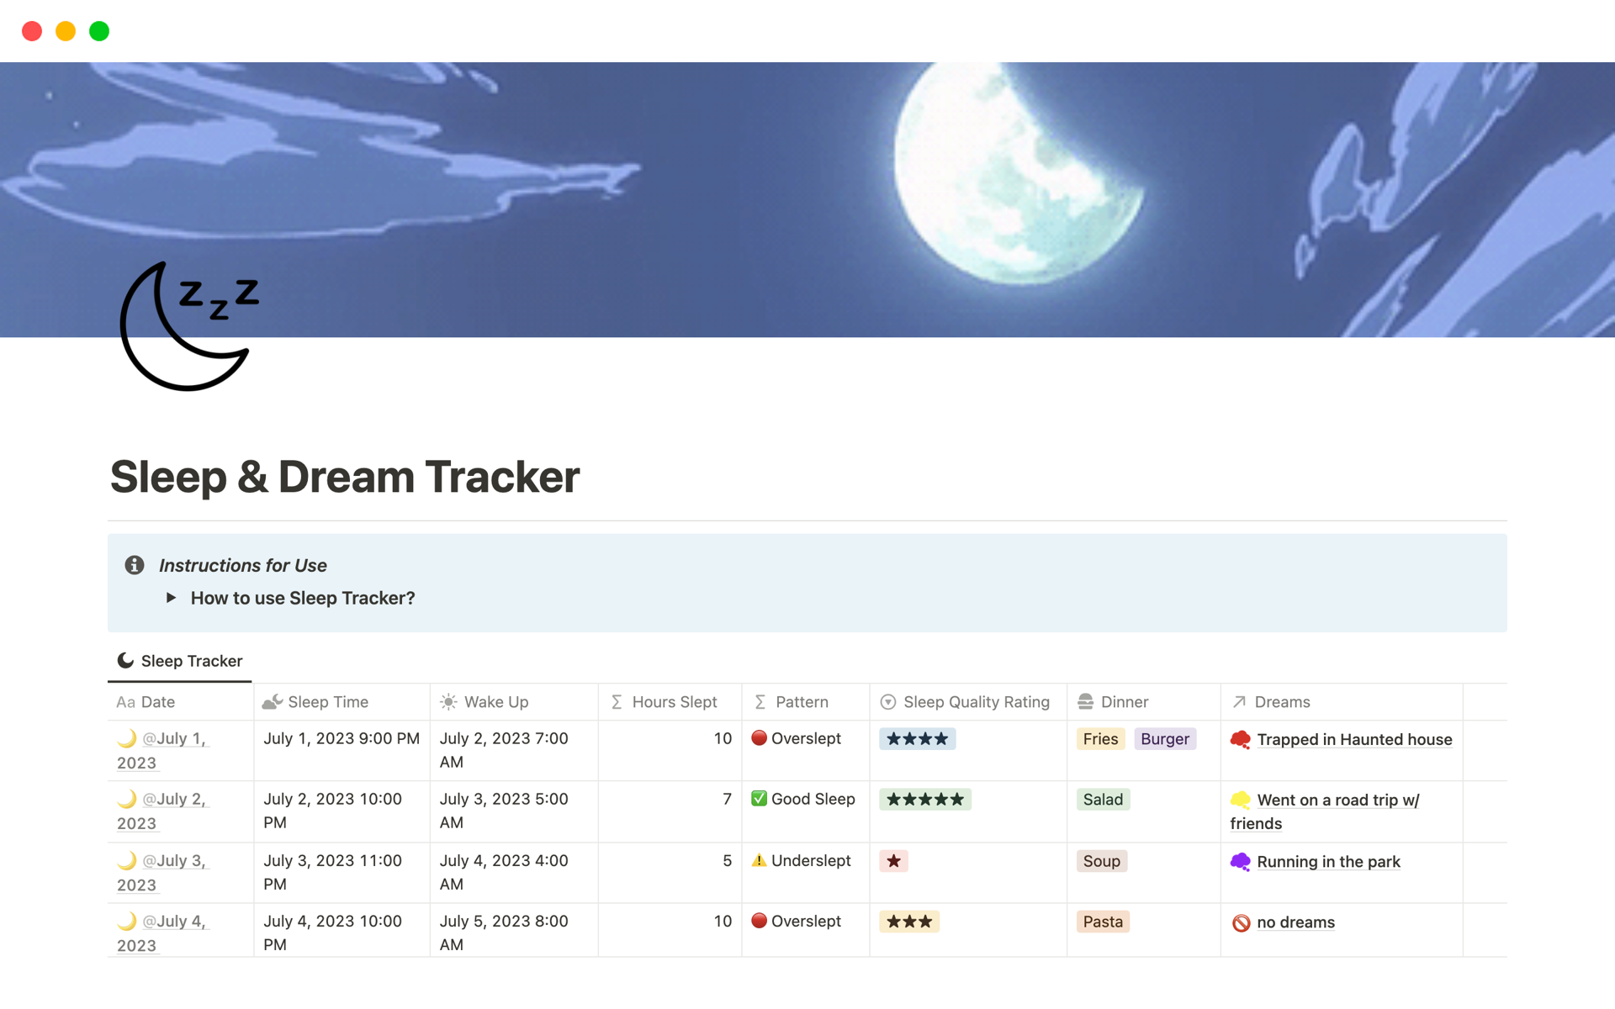
Task: Click the target icon beside Sleep Quality Rating
Action: click(x=887, y=701)
